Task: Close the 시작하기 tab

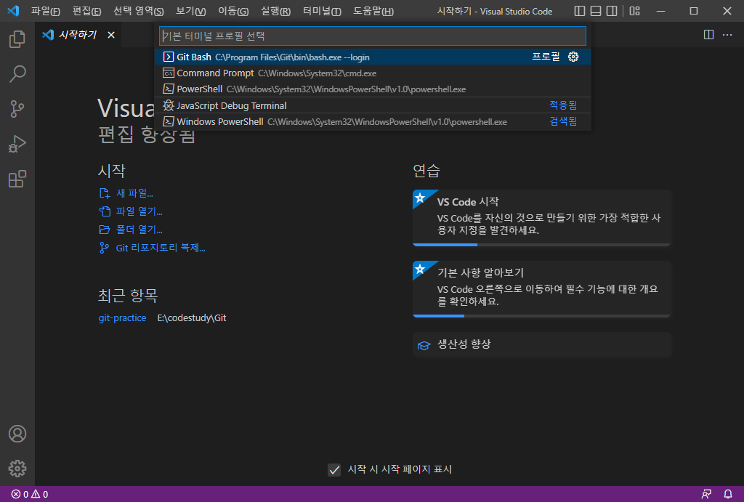Action: [x=111, y=35]
